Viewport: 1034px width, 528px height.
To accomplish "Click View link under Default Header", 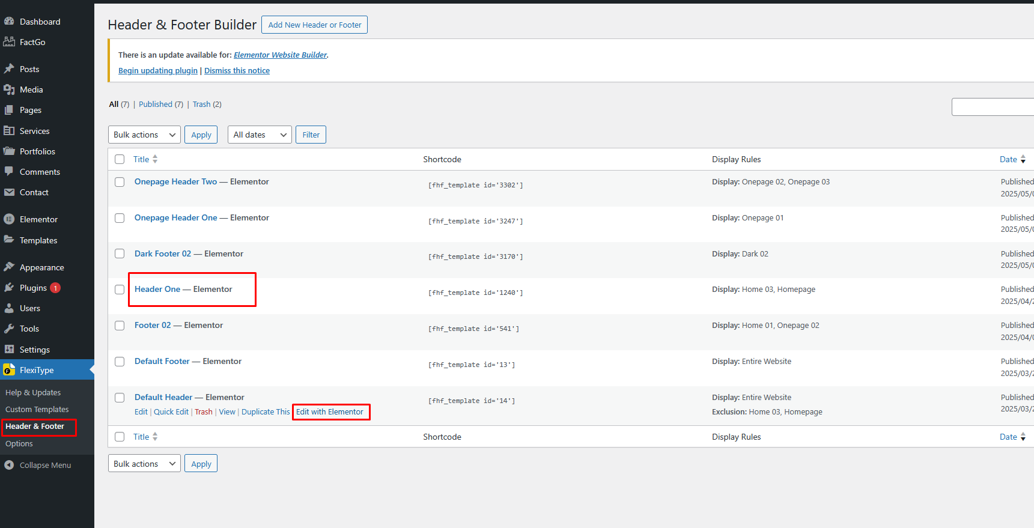I will (x=227, y=411).
